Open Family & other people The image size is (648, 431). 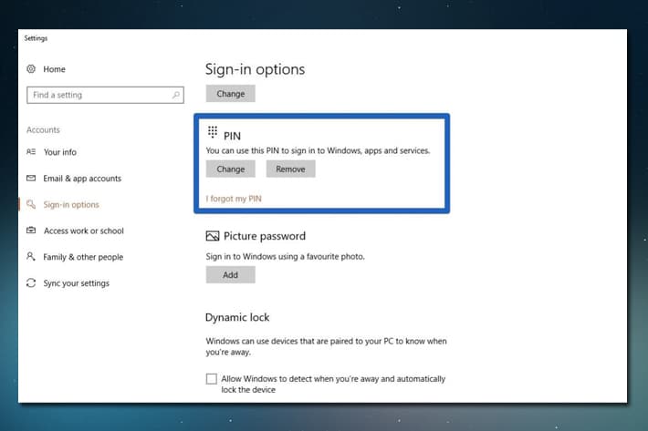[83, 257]
